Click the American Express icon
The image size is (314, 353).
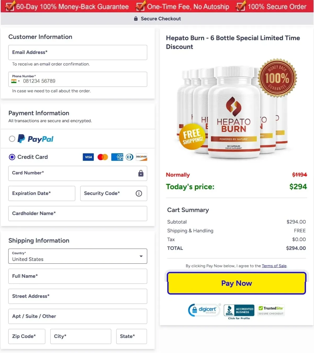[x=117, y=157]
